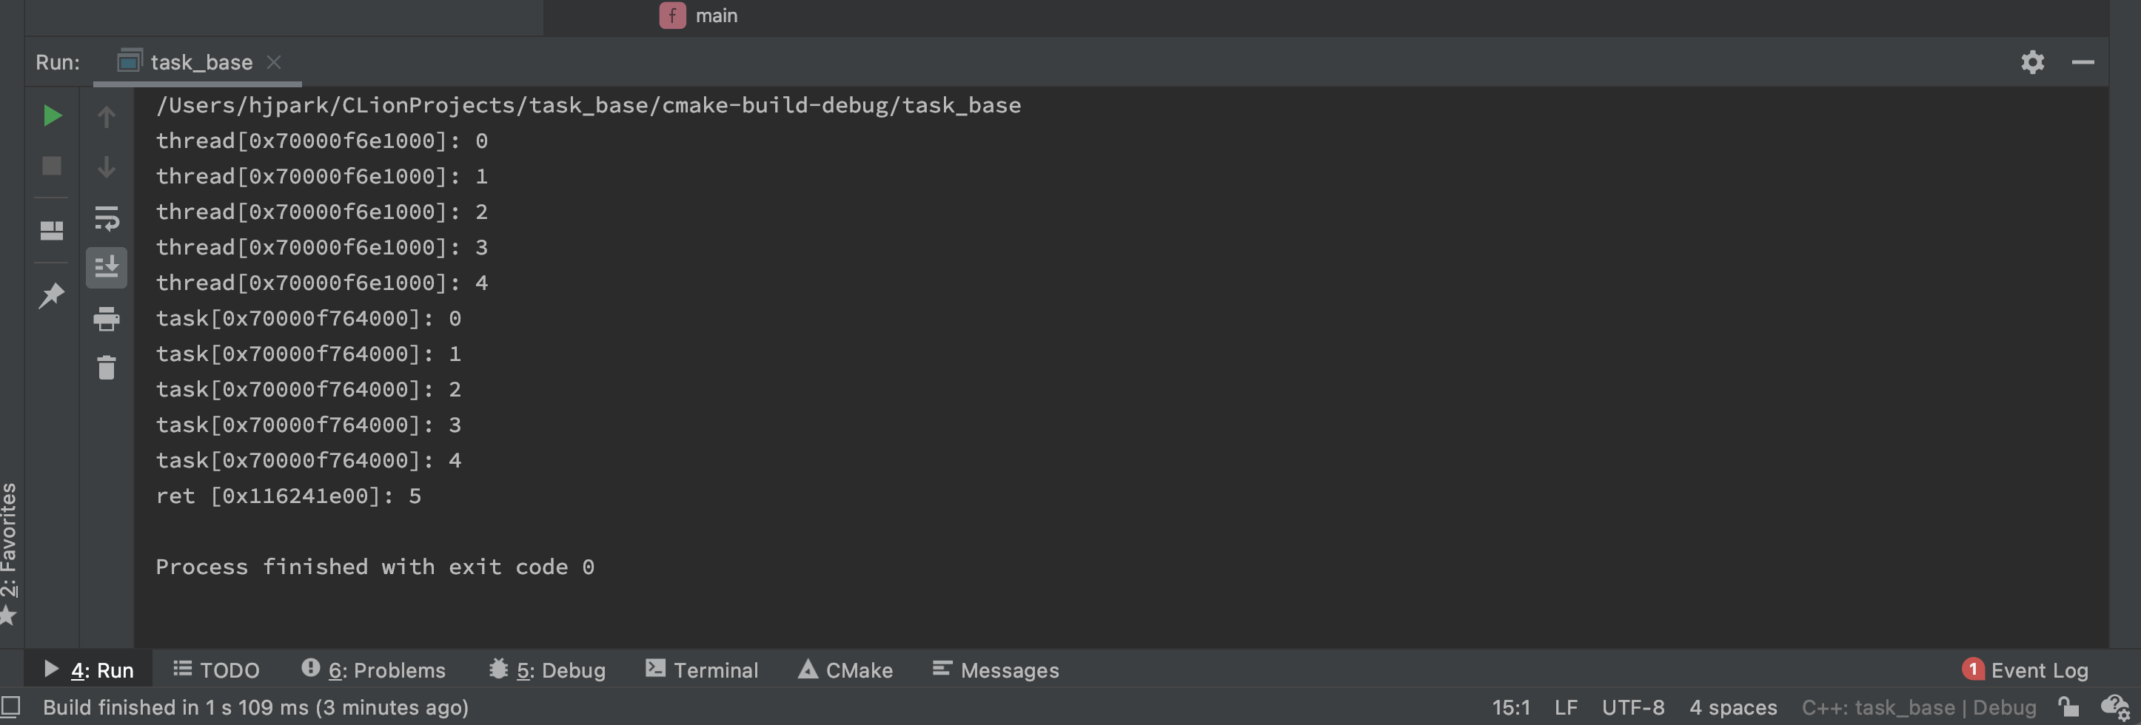Click the cursor position 15:1 indicator

[1510, 707]
